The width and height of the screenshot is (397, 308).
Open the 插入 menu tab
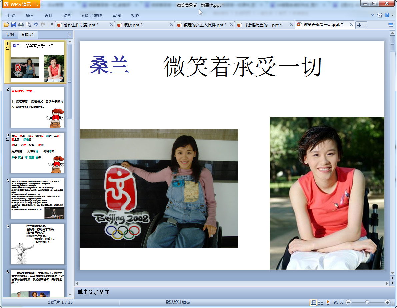click(x=30, y=15)
